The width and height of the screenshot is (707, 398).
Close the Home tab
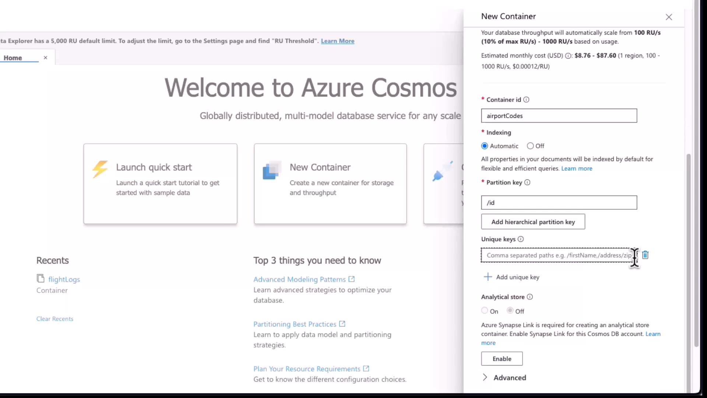(x=45, y=57)
